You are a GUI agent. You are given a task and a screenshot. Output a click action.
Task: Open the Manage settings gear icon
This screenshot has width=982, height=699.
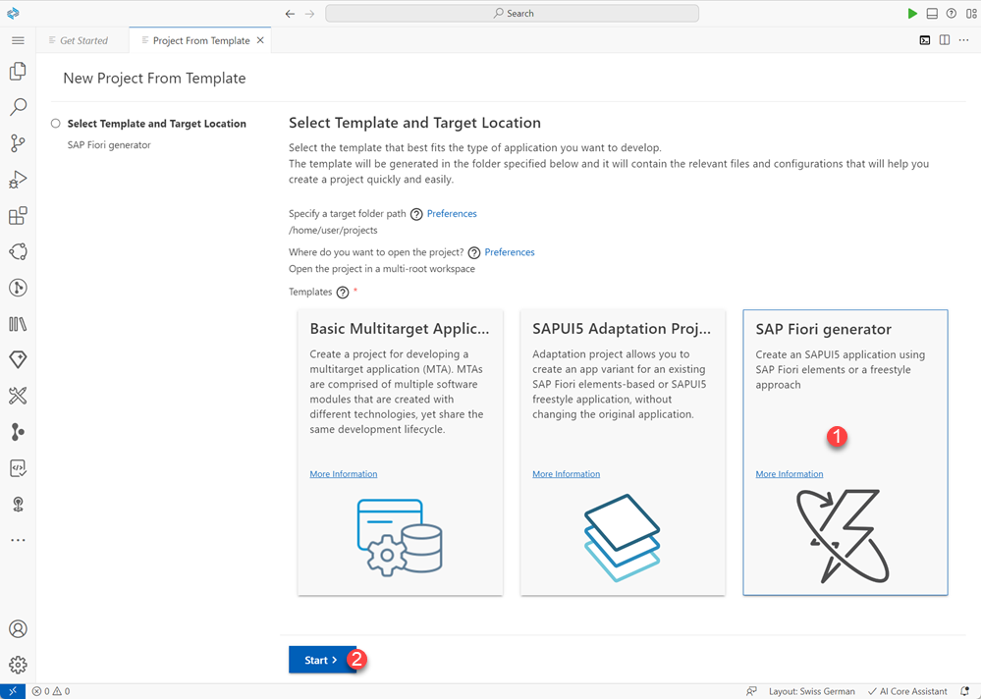(18, 665)
